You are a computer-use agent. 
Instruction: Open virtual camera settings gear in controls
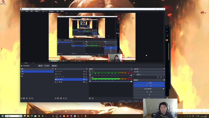coord(163,89)
